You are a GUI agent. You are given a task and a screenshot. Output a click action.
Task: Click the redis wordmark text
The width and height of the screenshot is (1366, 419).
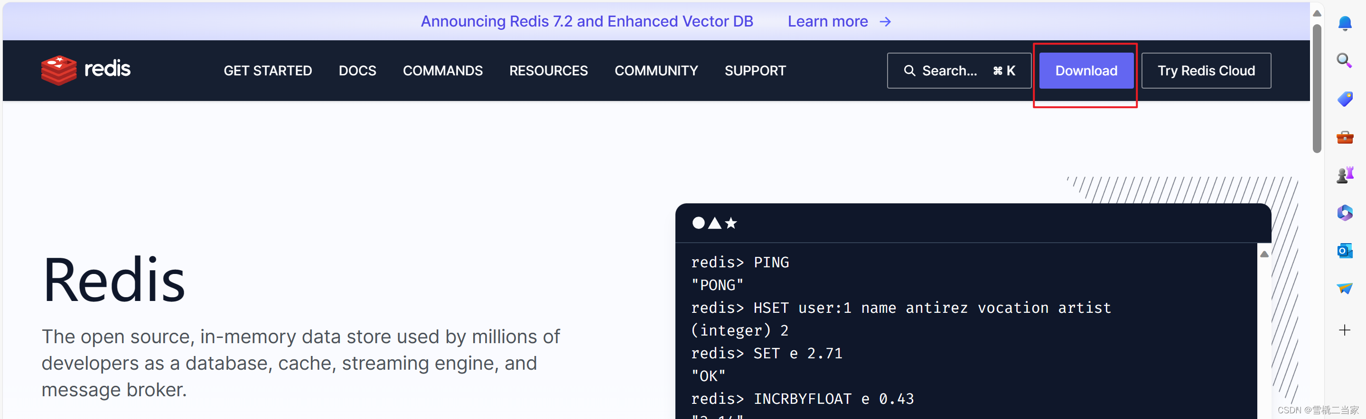[x=107, y=69]
